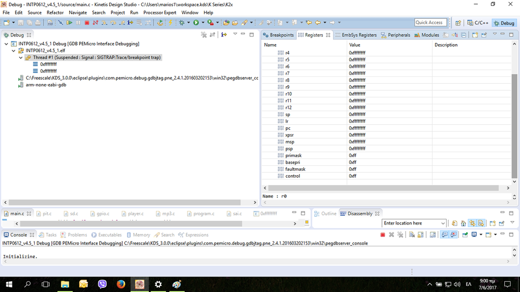Select the primask register row
Viewport: 520px width, 292px height.
386,155
